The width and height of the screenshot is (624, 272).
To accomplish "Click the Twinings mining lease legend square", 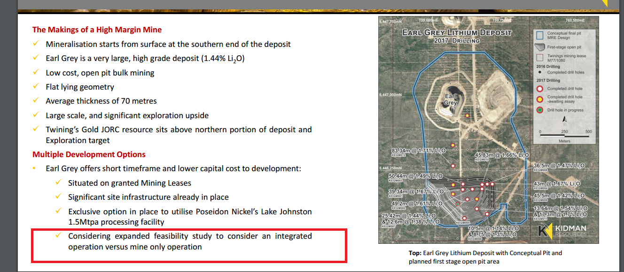I will click(x=539, y=57).
